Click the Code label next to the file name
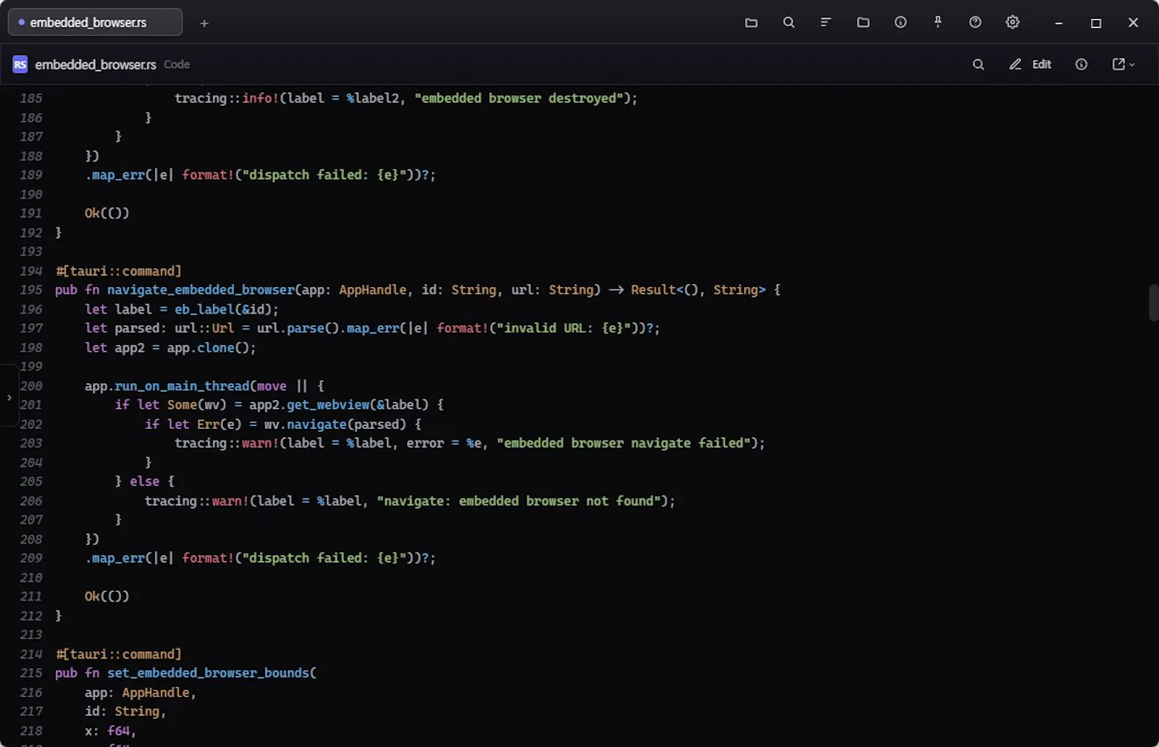1159x747 pixels. click(177, 64)
